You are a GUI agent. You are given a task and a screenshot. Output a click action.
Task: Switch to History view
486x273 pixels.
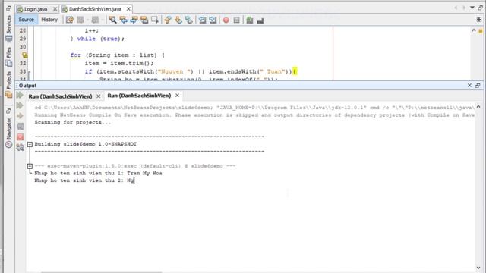49,20
